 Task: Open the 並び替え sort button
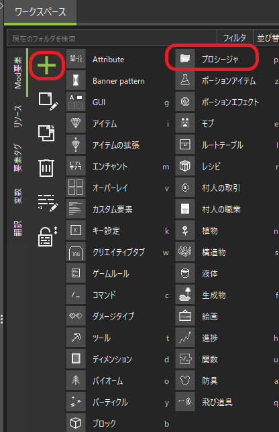pos(267,38)
